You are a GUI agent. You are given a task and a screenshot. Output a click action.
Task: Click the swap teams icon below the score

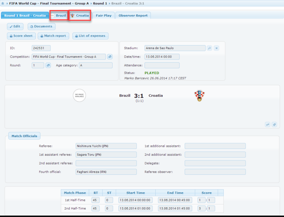268,124
